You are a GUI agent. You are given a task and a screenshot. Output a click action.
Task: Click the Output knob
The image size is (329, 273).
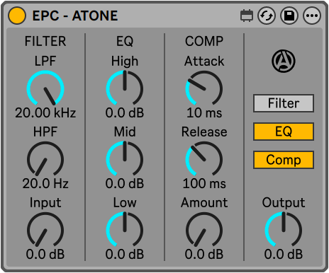pyautogui.click(x=284, y=230)
